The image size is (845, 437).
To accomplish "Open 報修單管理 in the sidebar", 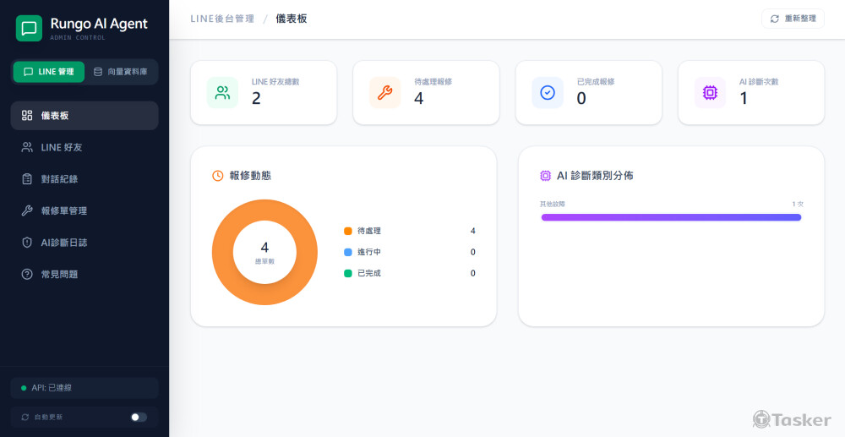I will pyautogui.click(x=84, y=210).
